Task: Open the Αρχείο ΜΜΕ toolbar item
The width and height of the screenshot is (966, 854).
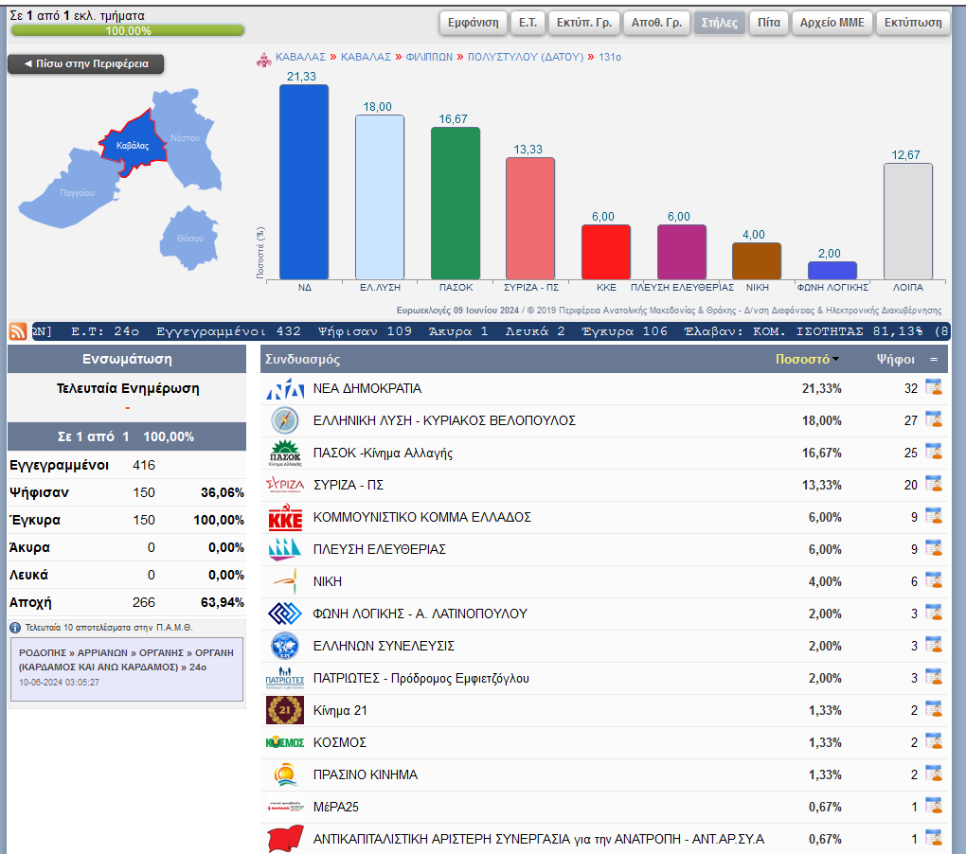Action: (x=832, y=23)
